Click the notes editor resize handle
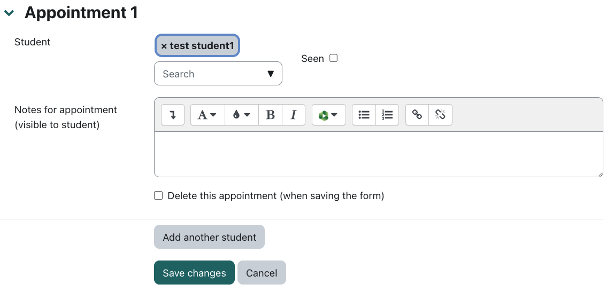 (x=600, y=173)
